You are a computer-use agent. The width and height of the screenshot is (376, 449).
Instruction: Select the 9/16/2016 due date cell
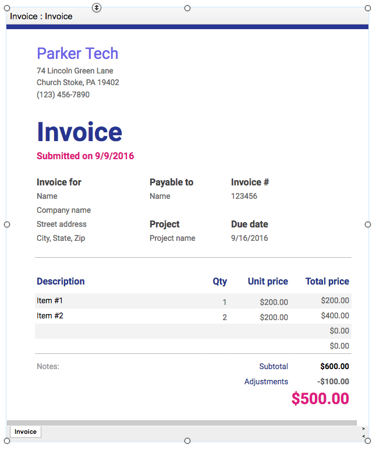click(x=249, y=238)
